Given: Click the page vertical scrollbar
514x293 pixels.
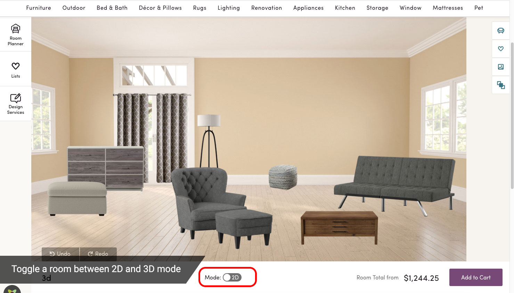Looking at the screenshot, I should coord(512,115).
